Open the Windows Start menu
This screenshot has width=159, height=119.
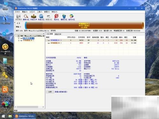point(3,116)
